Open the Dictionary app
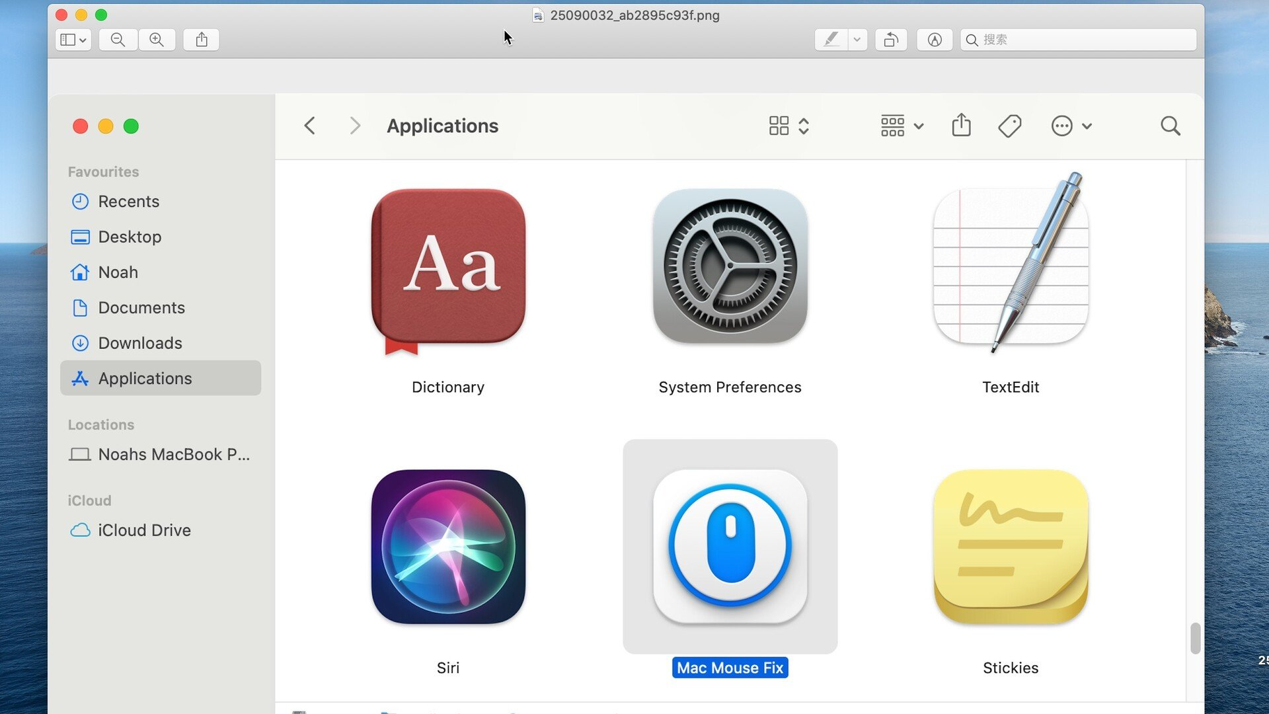 coord(447,268)
